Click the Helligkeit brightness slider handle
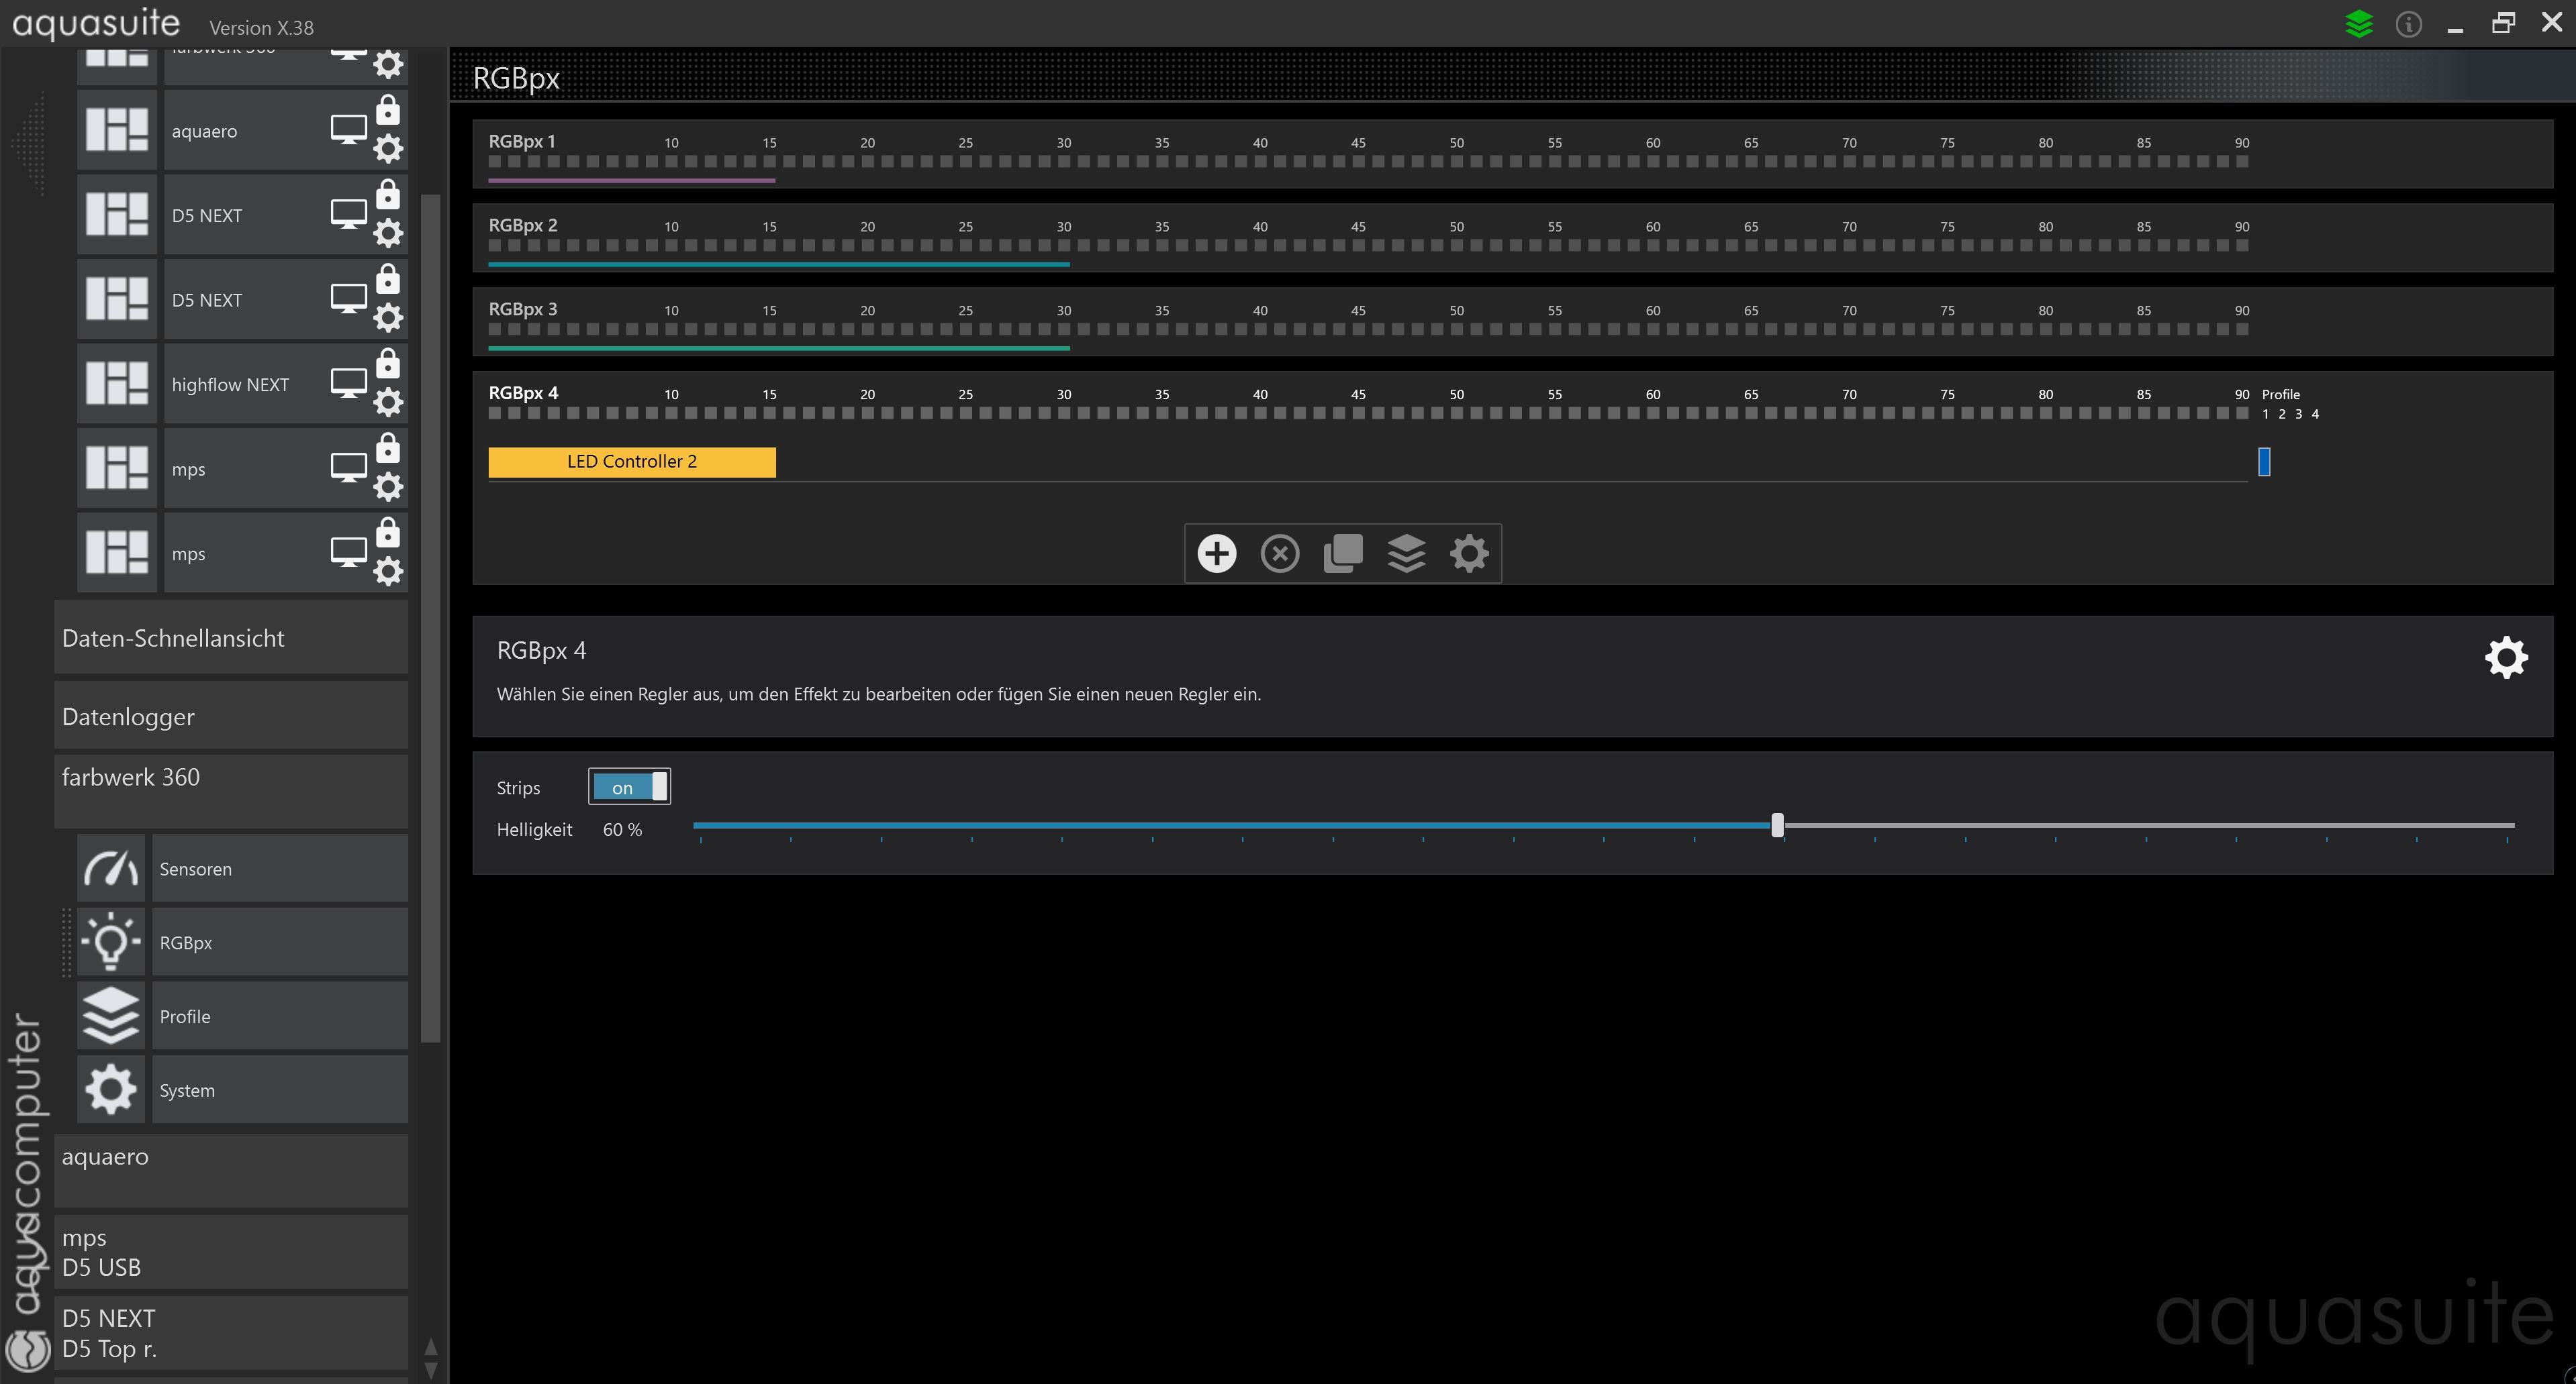 point(1777,825)
